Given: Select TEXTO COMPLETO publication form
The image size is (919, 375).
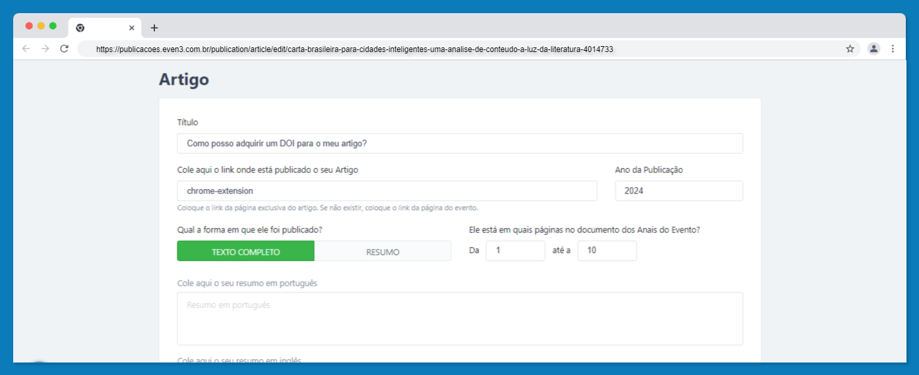Looking at the screenshot, I should [246, 251].
